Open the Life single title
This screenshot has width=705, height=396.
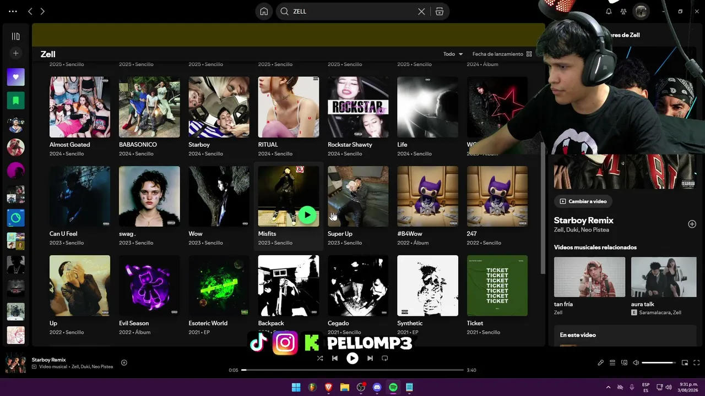402,145
